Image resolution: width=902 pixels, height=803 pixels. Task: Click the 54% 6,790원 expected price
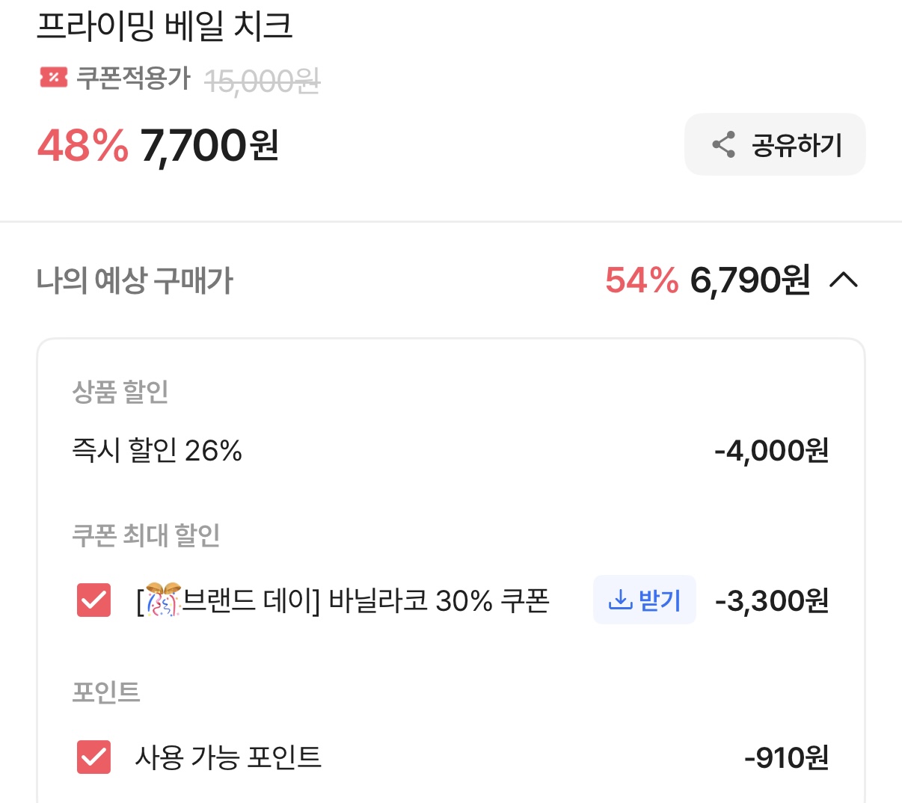pyautogui.click(x=707, y=280)
